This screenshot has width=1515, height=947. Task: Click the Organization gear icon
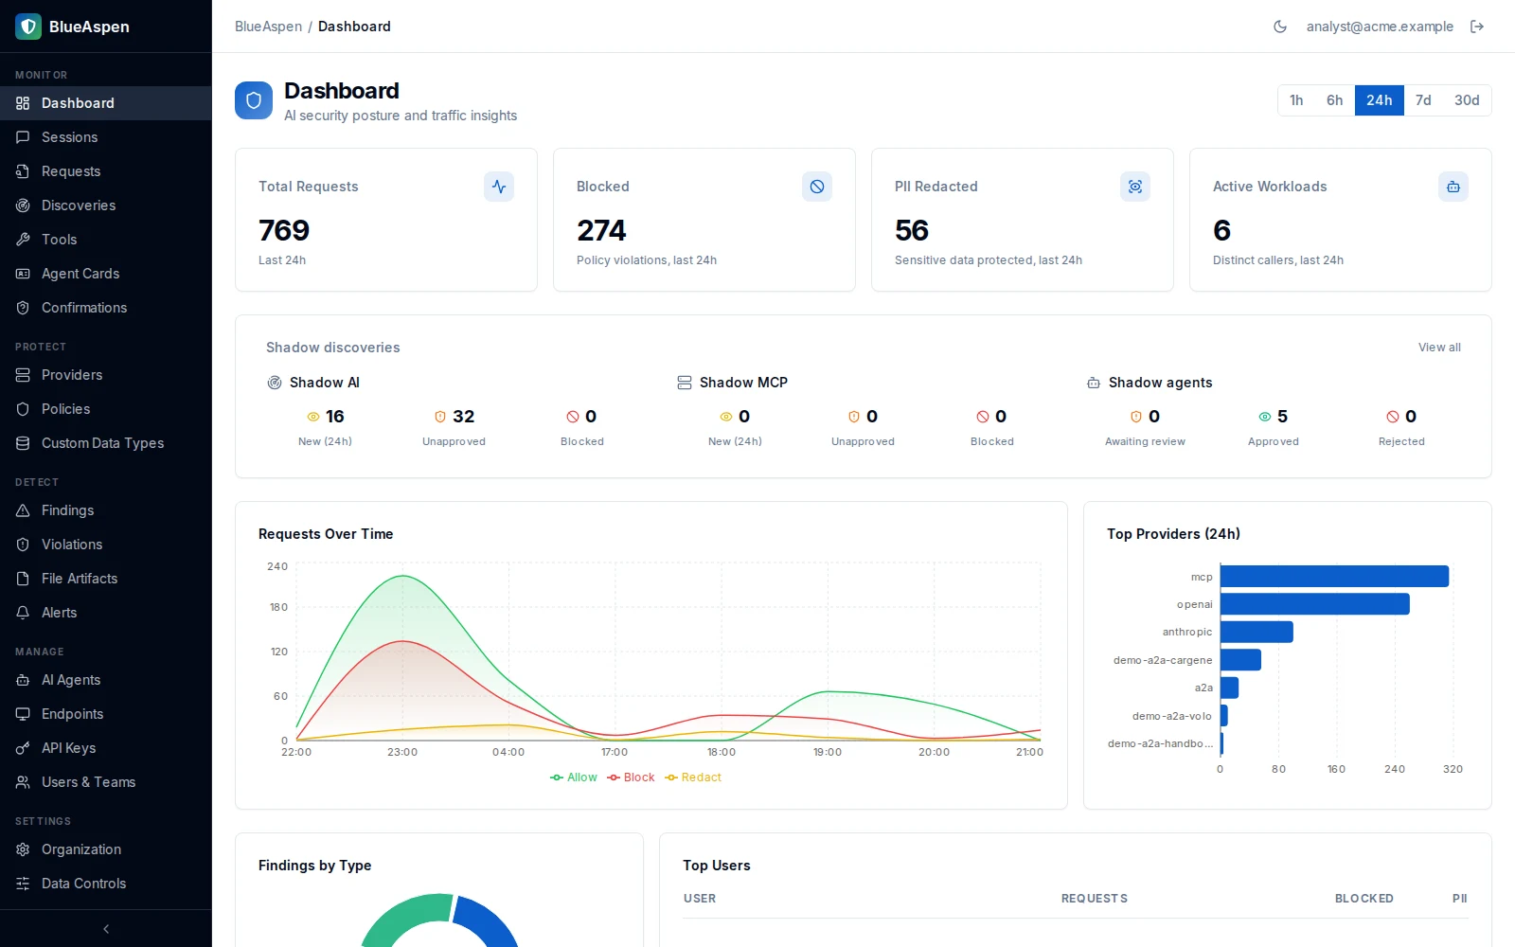click(x=23, y=849)
